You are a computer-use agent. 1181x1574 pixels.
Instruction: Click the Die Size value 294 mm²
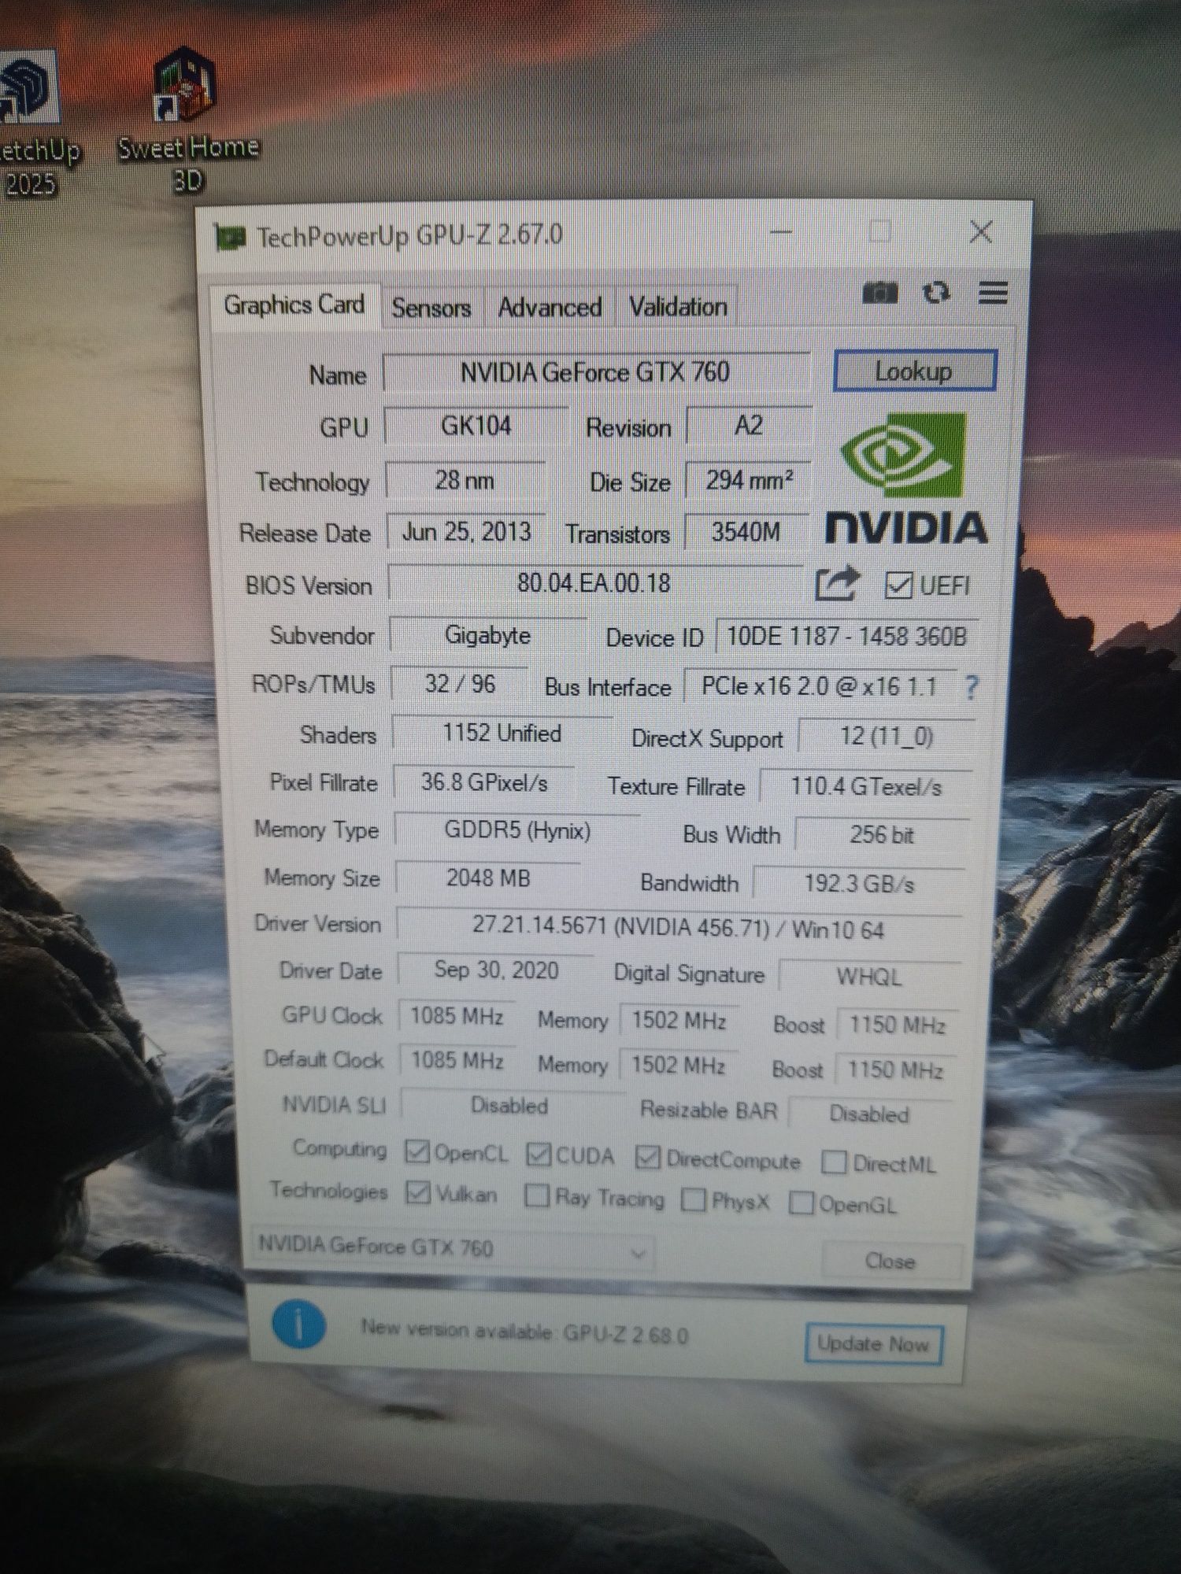tap(748, 480)
